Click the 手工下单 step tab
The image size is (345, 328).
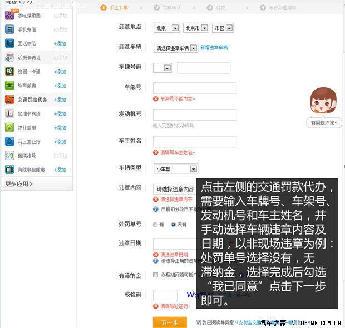(114, 8)
